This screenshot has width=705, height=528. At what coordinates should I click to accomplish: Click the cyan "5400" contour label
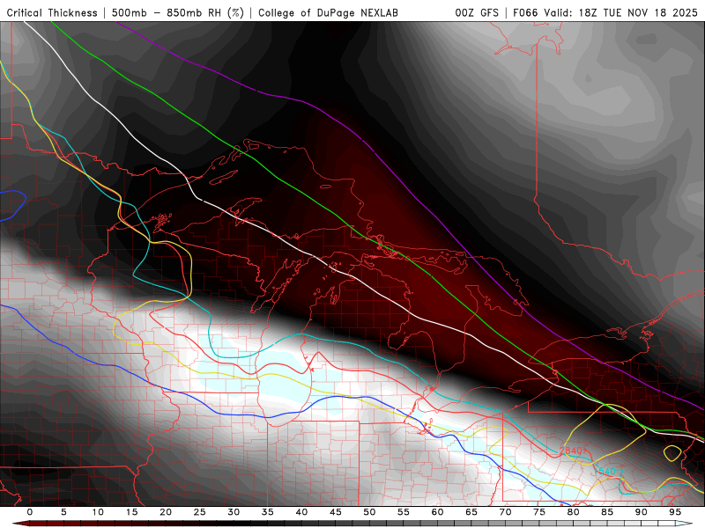pyautogui.click(x=607, y=471)
